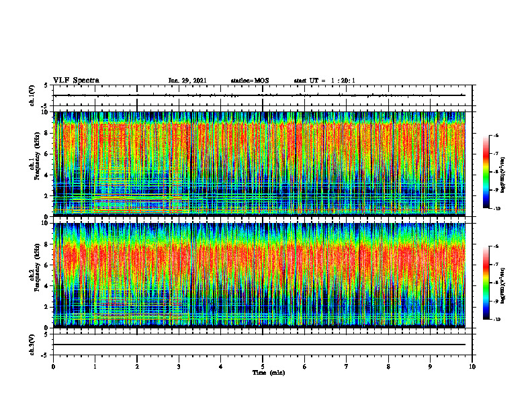This screenshot has width=532, height=411.
Task: Select the "start UT = 1 :20: 1" header text
Action: pyautogui.click(x=324, y=81)
